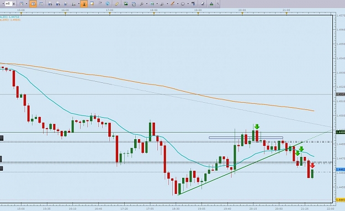The width and height of the screenshot is (345, 211).
Task: Click the 17:55 label on bottom axis
Action: coord(150,209)
